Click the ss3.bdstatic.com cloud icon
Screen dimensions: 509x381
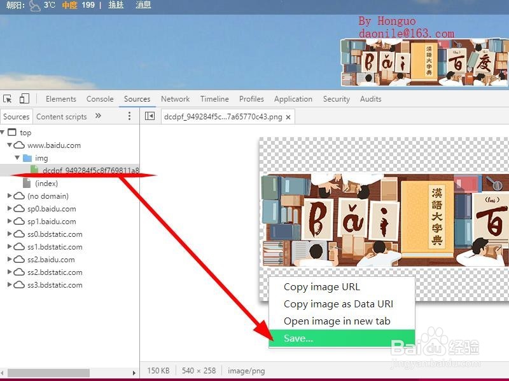[x=19, y=284]
